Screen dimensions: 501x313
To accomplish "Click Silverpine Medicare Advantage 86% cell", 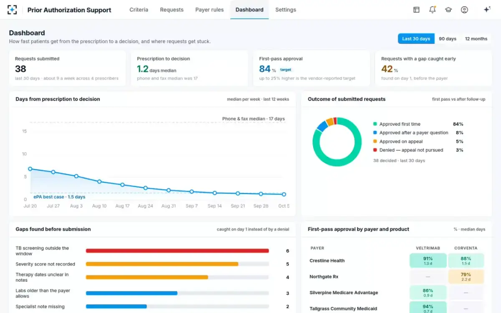I will click(428, 293).
